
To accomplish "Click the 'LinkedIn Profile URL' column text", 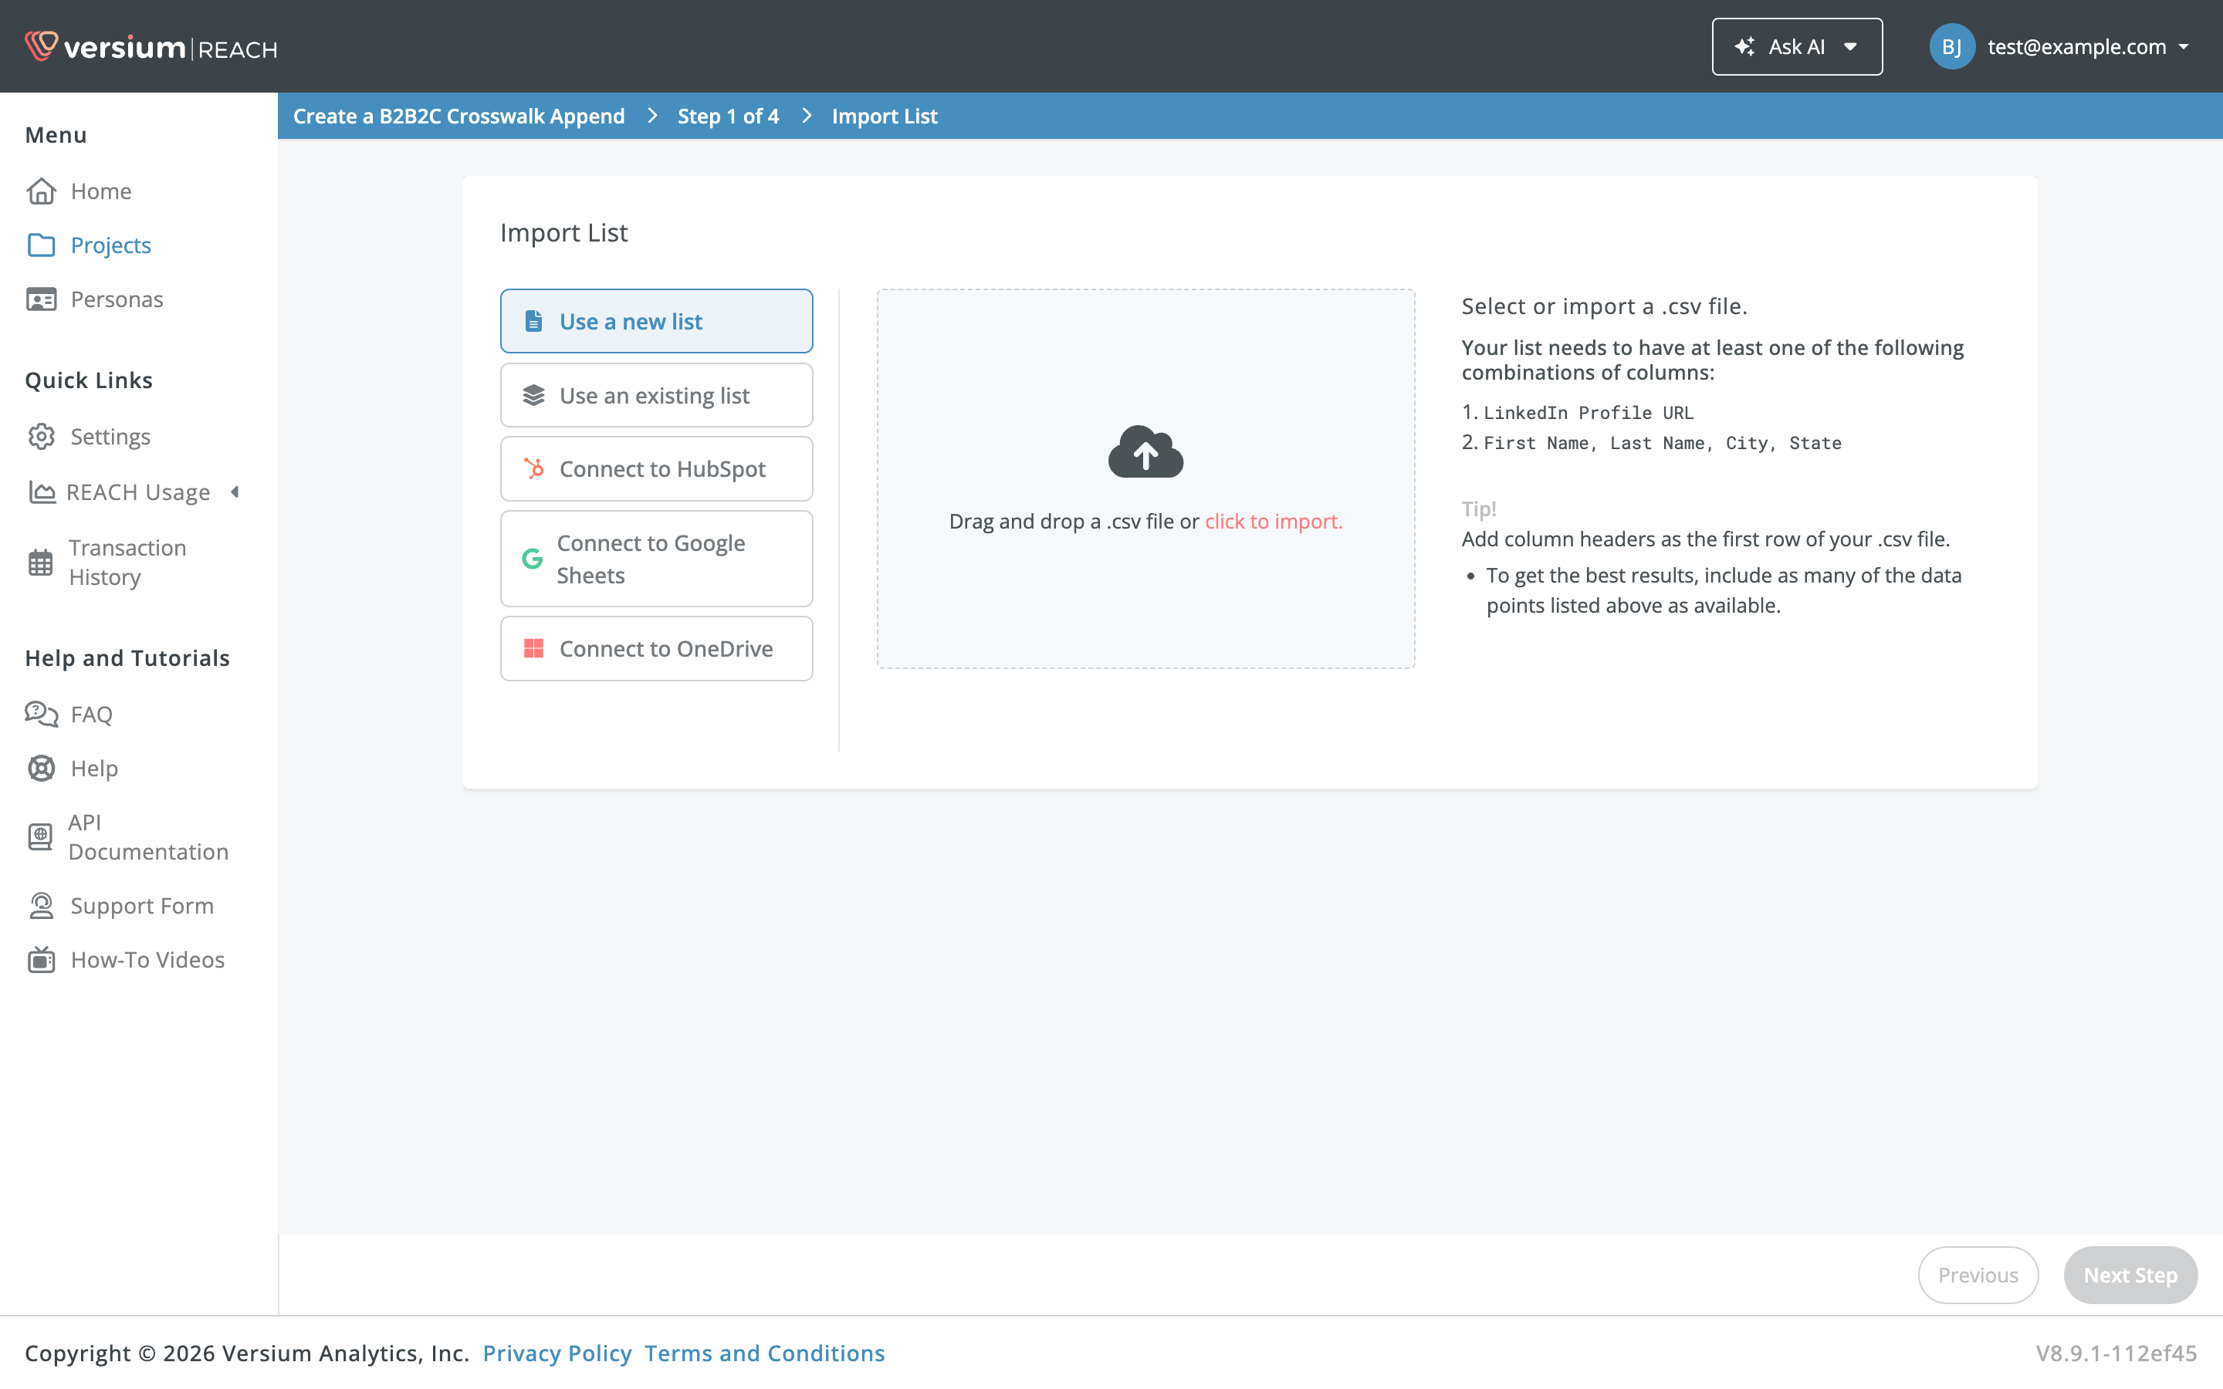I will point(1589,413).
